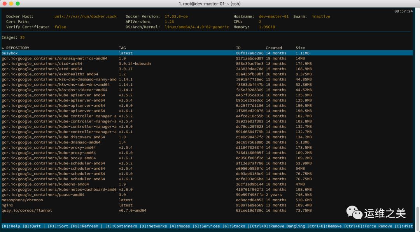Select the mesosphere/chronos image row
The height and width of the screenshot is (232, 420).
(207, 200)
